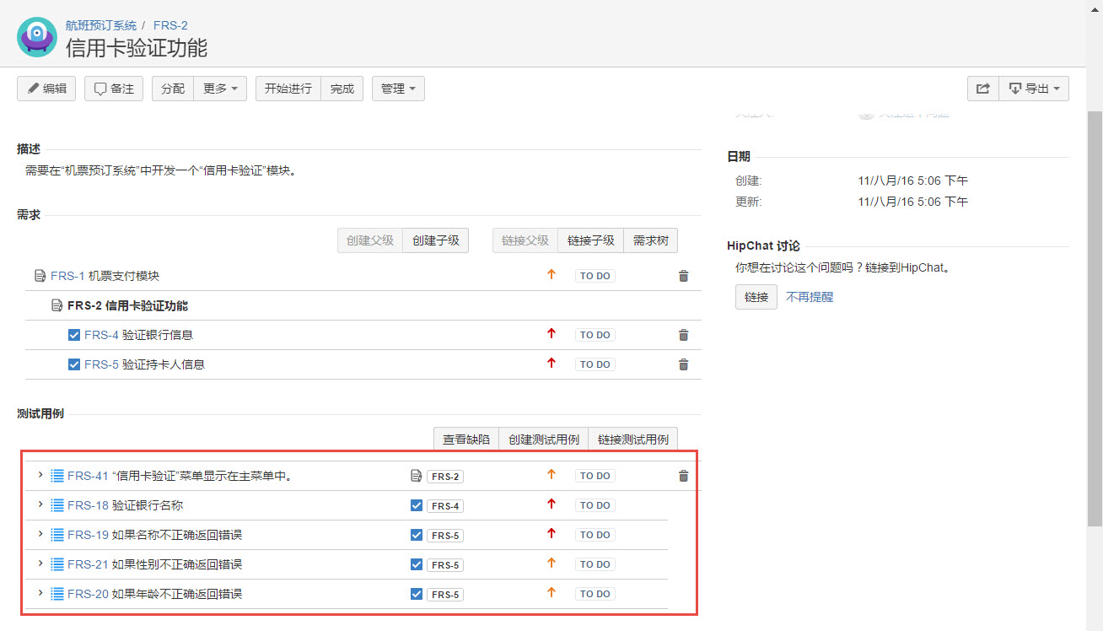
Task: Click document icon beside FRS-2 信用卡验证功能
Action: (56, 305)
